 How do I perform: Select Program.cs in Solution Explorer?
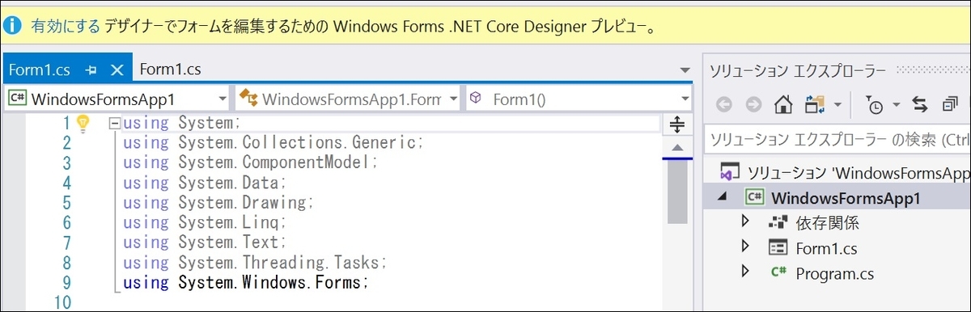(834, 273)
